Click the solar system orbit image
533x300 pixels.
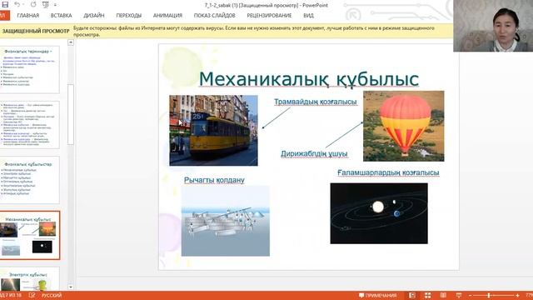tap(379, 213)
